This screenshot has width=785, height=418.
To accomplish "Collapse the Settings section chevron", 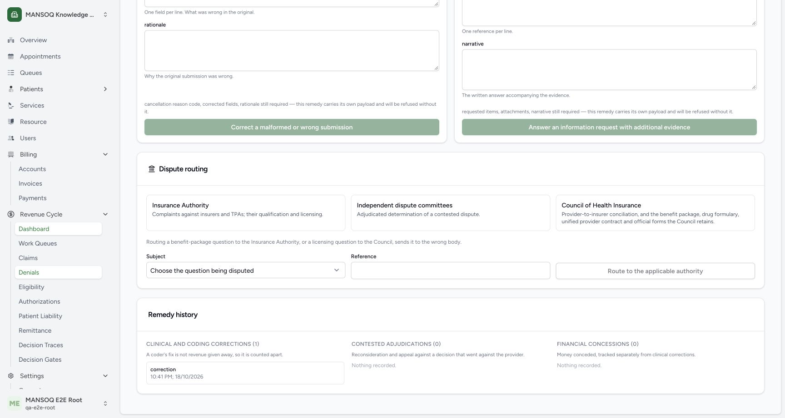I will [x=105, y=376].
